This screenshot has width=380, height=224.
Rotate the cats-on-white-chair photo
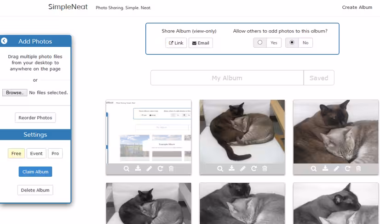click(254, 168)
